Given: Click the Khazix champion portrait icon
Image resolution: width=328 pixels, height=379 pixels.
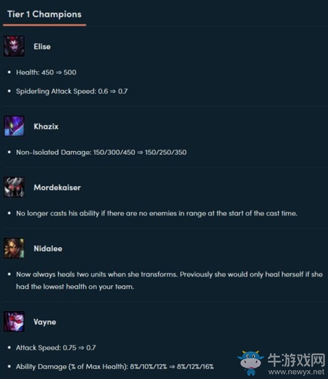Looking at the screenshot, I should pyautogui.click(x=14, y=126).
